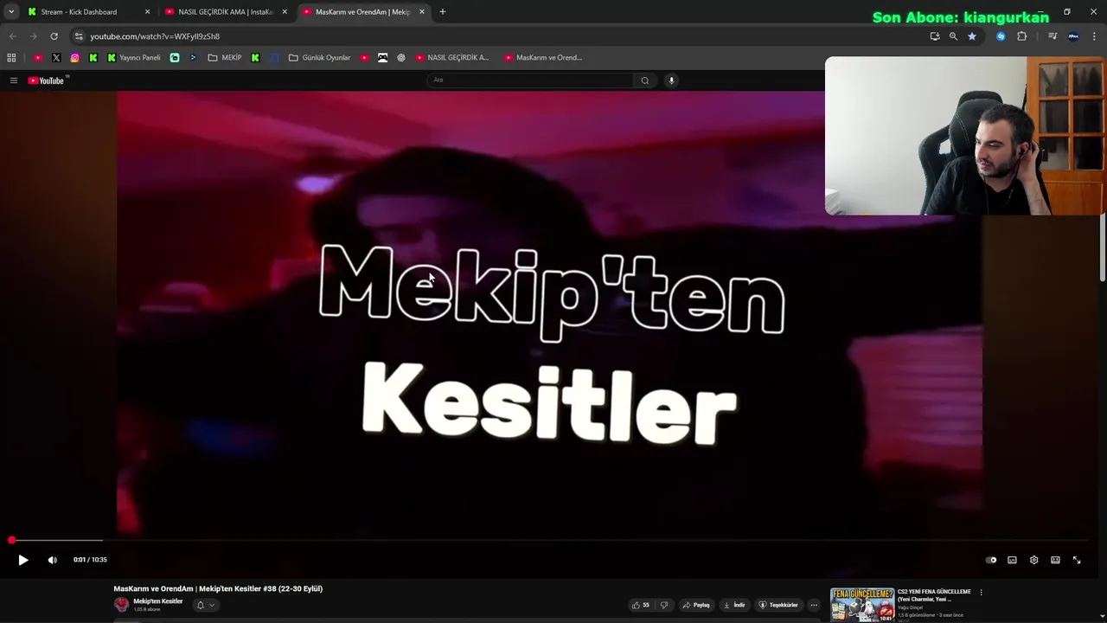Screen dimensions: 1107x623
Task: Go back to the previous page
Action: click(x=12, y=36)
